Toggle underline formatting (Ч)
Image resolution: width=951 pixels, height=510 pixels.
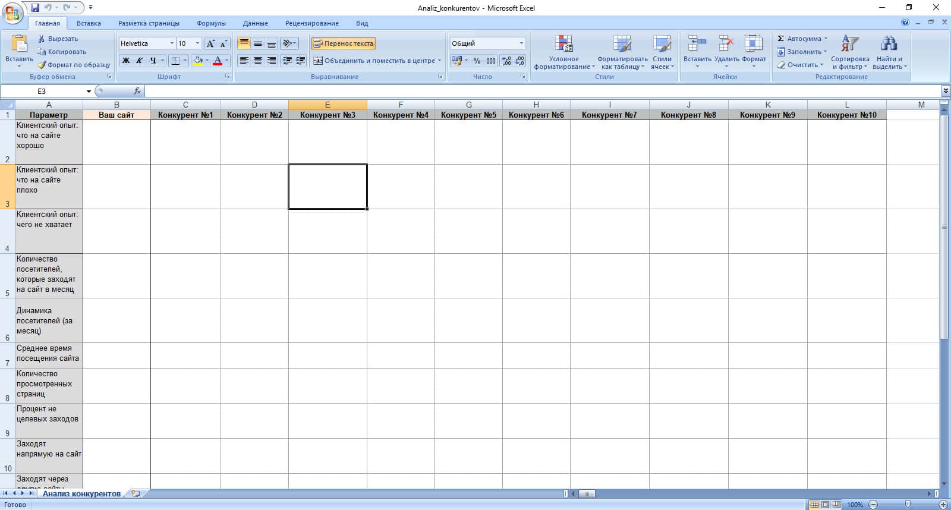pos(153,61)
